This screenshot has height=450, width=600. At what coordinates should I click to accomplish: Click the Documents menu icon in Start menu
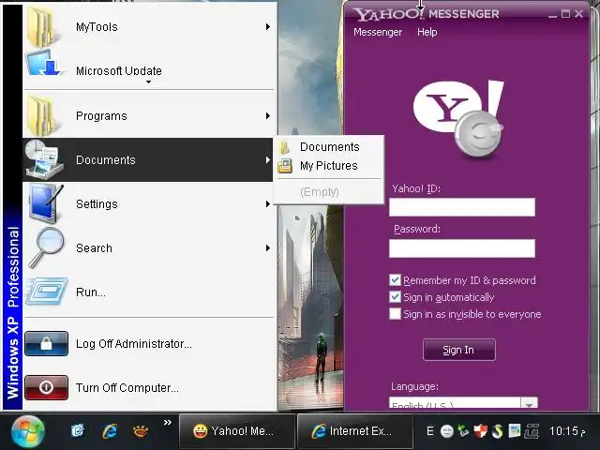coord(43,159)
